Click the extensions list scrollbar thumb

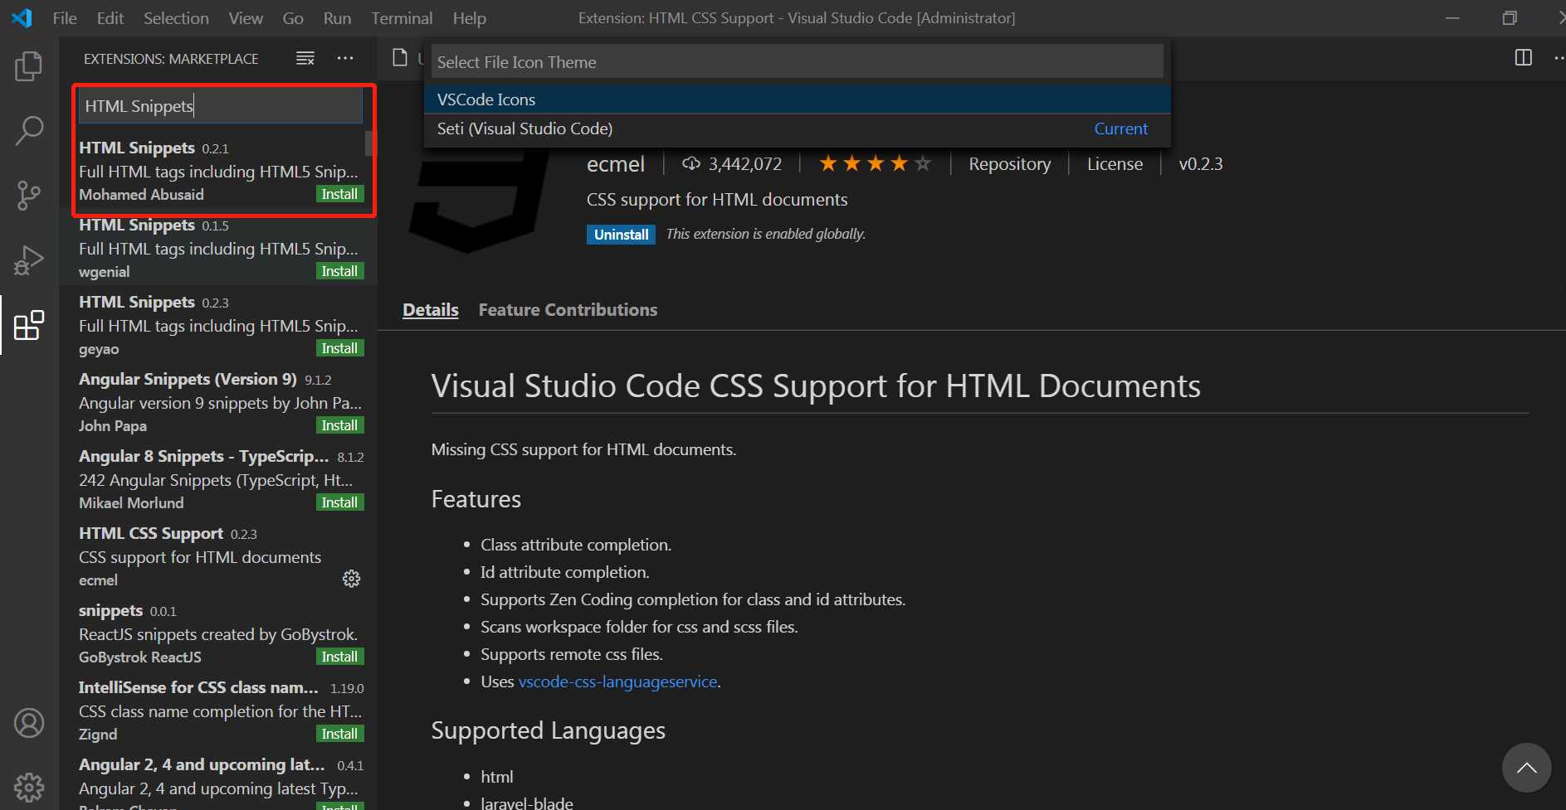[x=369, y=143]
